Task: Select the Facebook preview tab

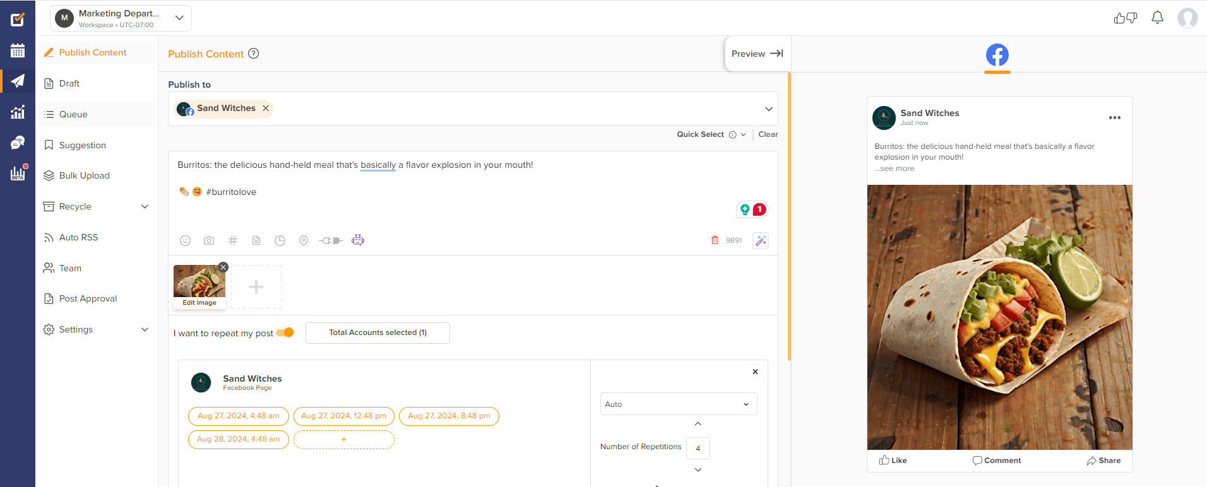Action: 997,55
